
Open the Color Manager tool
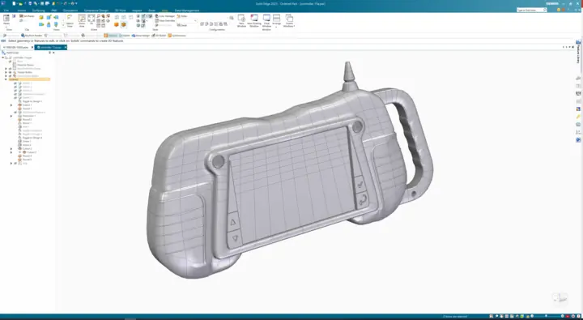tap(164, 16)
